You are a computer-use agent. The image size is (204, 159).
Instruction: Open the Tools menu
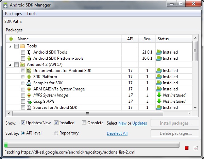point(31,14)
